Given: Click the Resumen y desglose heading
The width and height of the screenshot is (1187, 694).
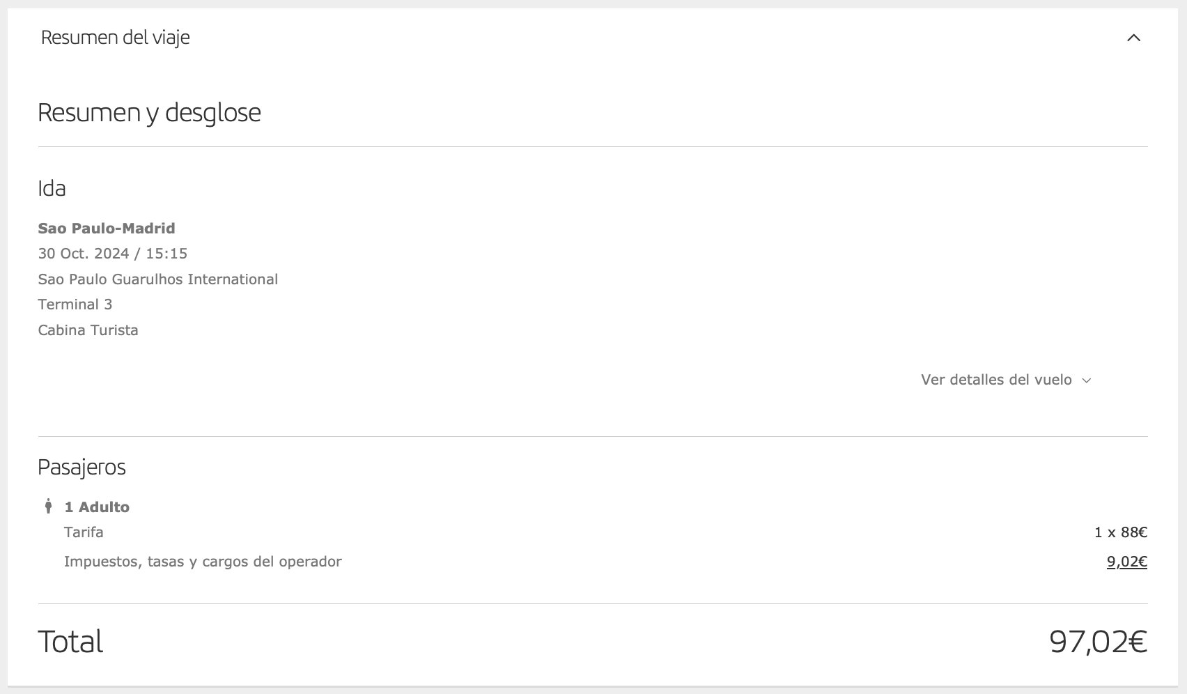Looking at the screenshot, I should point(149,113).
